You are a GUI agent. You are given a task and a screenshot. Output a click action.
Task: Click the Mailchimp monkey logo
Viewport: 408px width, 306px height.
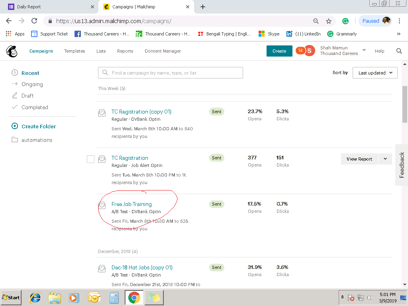pos(12,51)
